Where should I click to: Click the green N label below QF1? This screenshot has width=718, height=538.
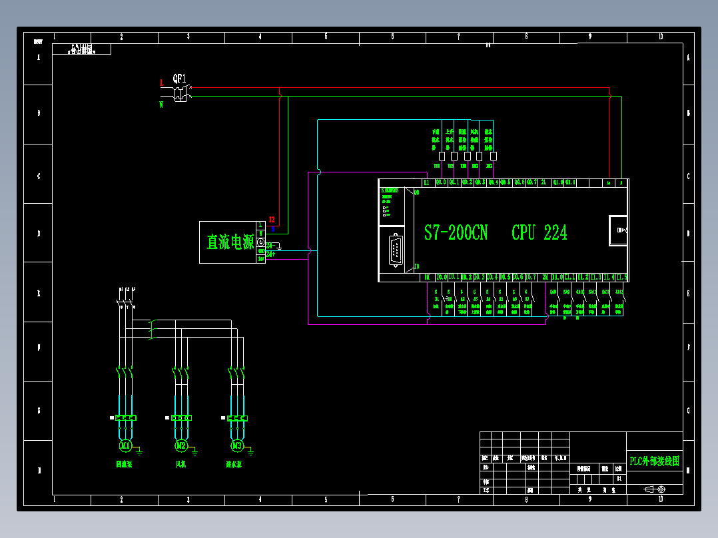(x=161, y=105)
